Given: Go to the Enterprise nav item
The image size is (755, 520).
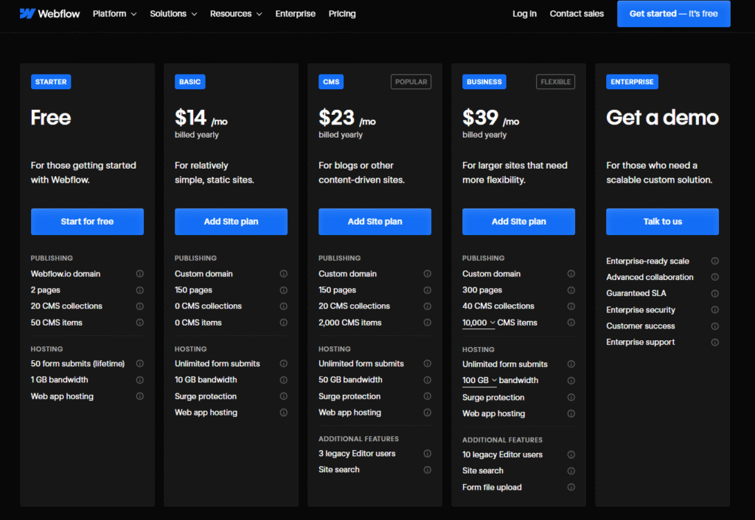Looking at the screenshot, I should [x=295, y=14].
